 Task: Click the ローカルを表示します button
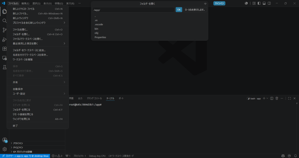195,10
